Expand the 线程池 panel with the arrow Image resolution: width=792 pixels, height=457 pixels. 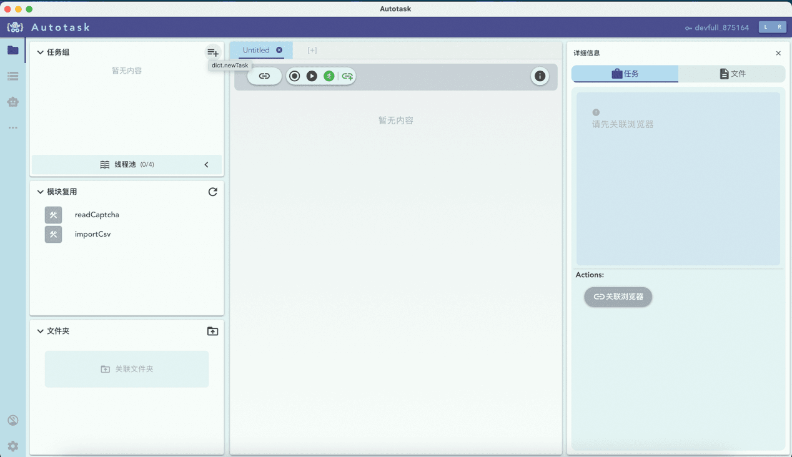click(207, 165)
